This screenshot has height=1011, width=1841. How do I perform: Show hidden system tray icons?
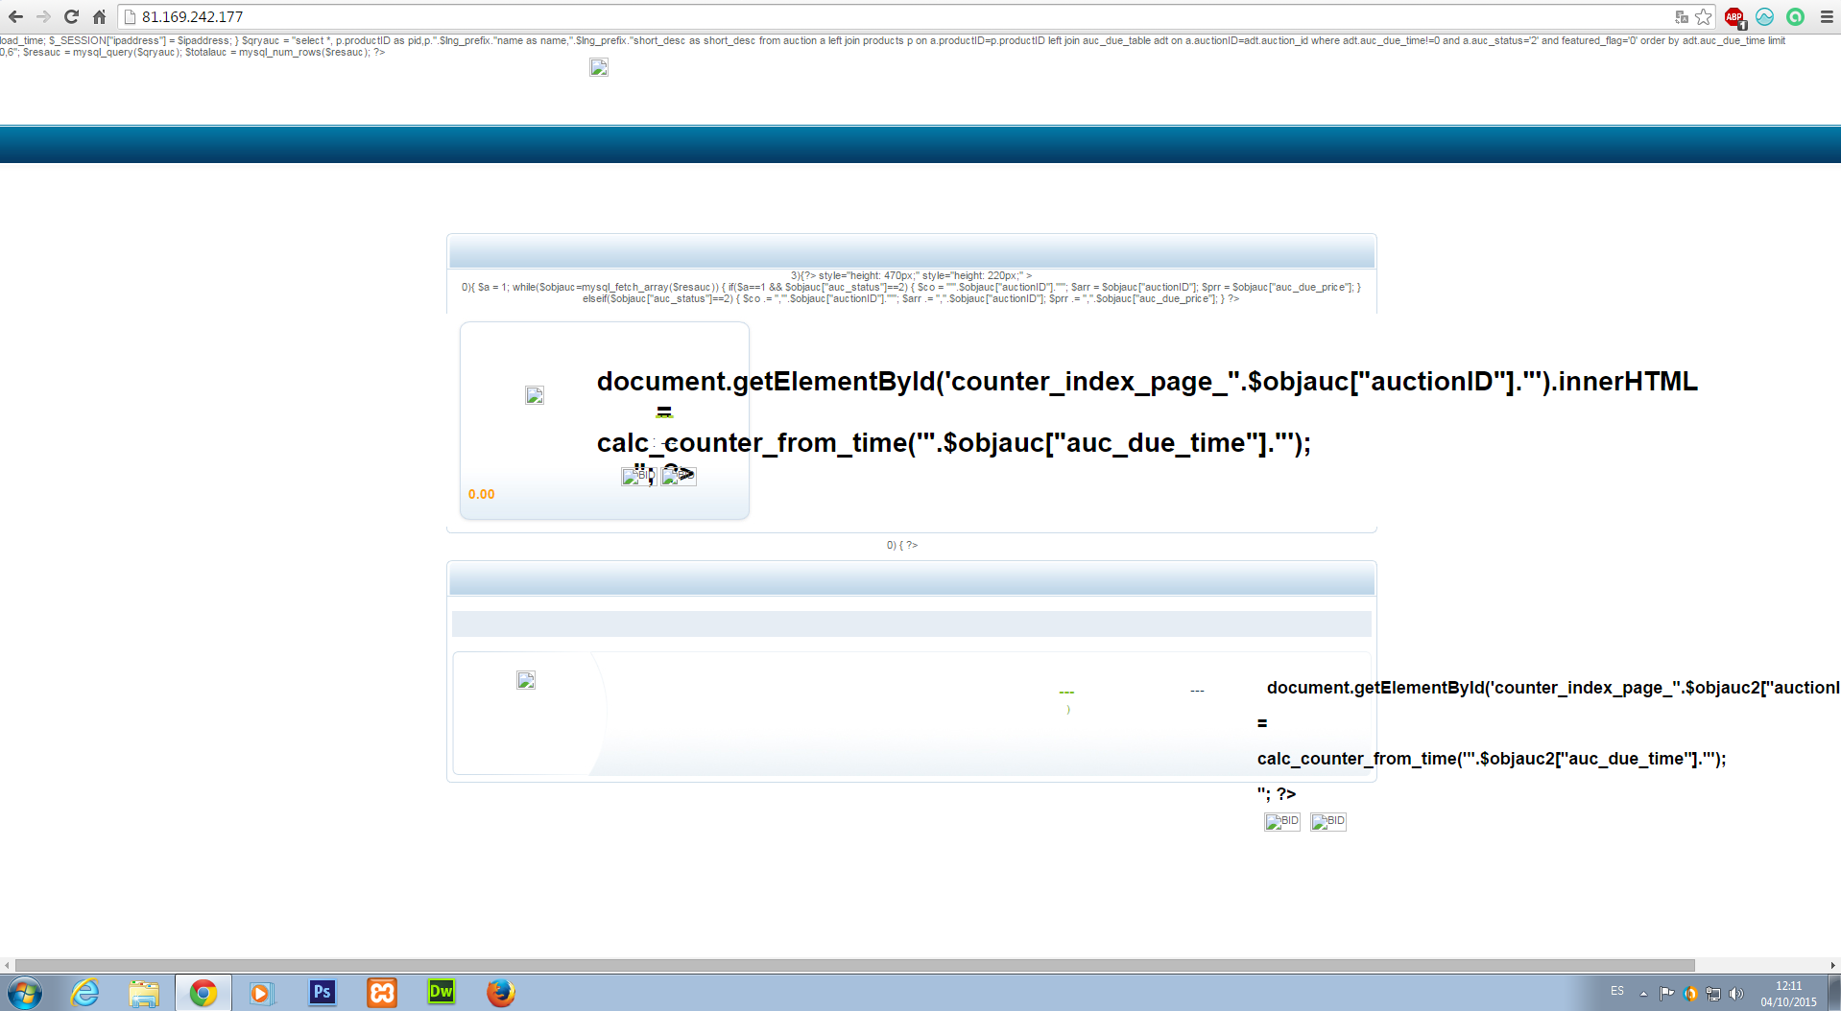[x=1643, y=994]
